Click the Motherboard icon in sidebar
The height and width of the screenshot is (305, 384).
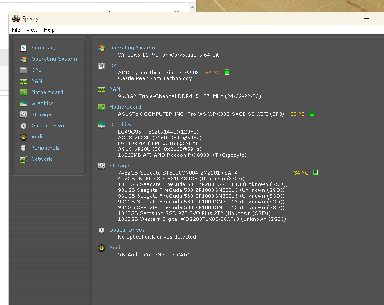pos(24,92)
